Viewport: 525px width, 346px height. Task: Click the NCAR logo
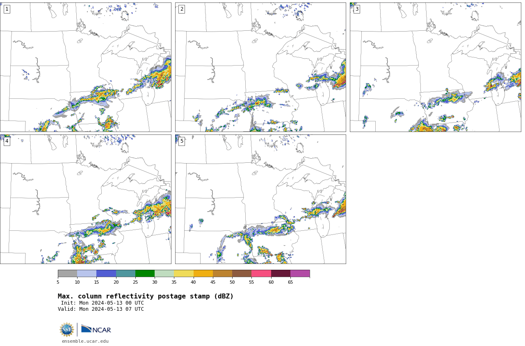click(96, 330)
